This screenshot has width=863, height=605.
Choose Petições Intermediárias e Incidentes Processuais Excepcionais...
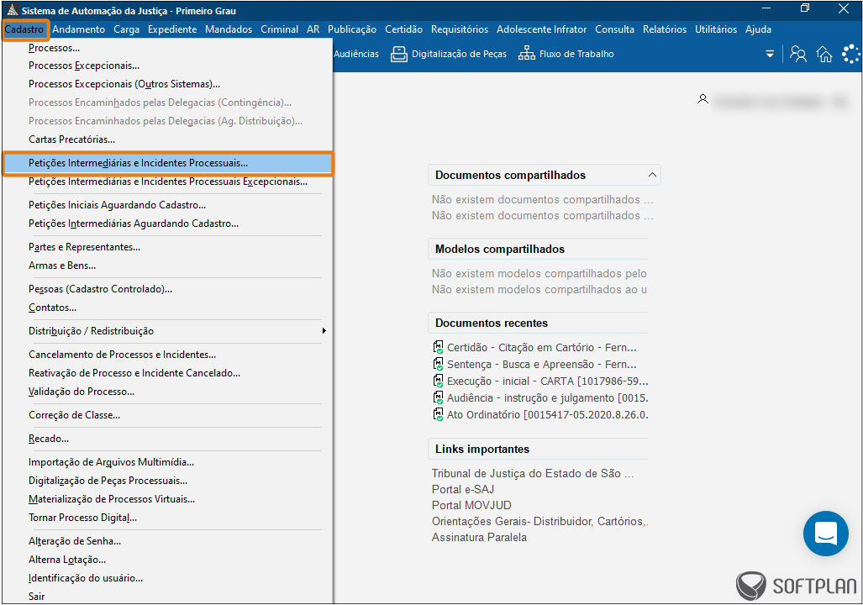(x=168, y=181)
